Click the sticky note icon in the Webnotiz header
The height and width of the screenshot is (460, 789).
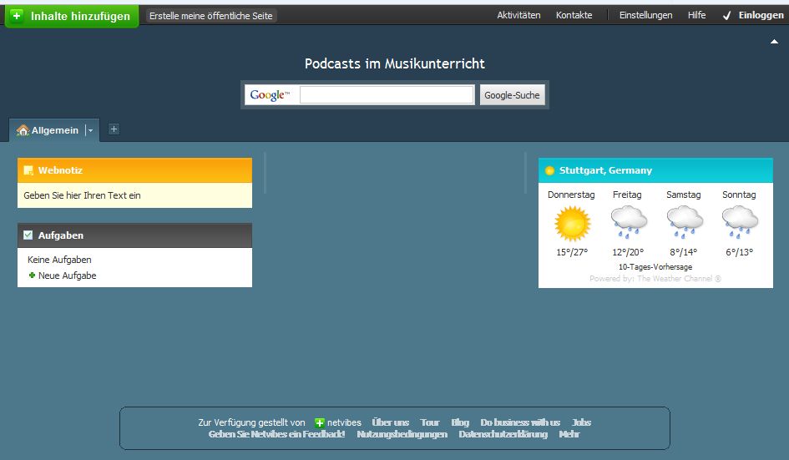(28, 170)
